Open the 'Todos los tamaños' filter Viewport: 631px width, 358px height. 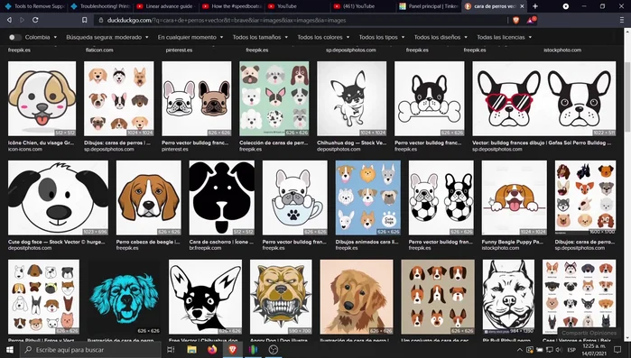point(260,37)
